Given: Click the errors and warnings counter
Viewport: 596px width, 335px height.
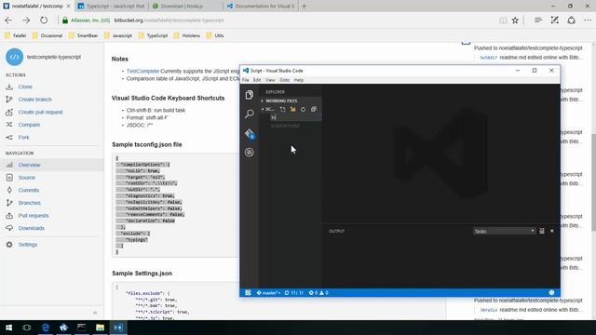Looking at the screenshot, I should [x=318, y=293].
